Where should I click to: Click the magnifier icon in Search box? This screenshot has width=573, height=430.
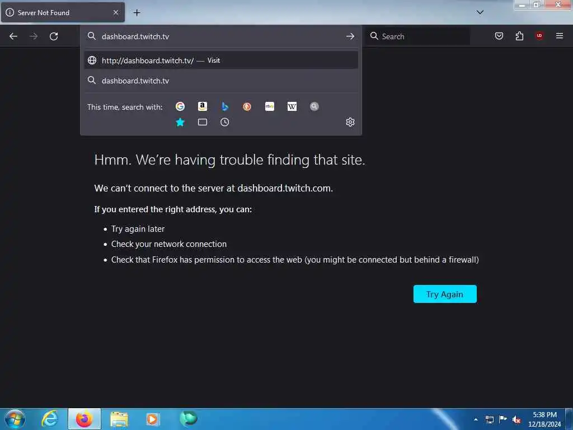[x=374, y=36]
